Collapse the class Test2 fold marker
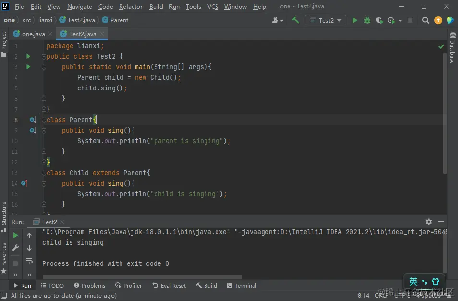Image resolution: width=458 pixels, height=301 pixels. [44, 56]
